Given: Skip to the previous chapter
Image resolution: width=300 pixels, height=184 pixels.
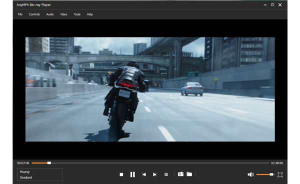Looking at the screenshot, I should (144, 174).
